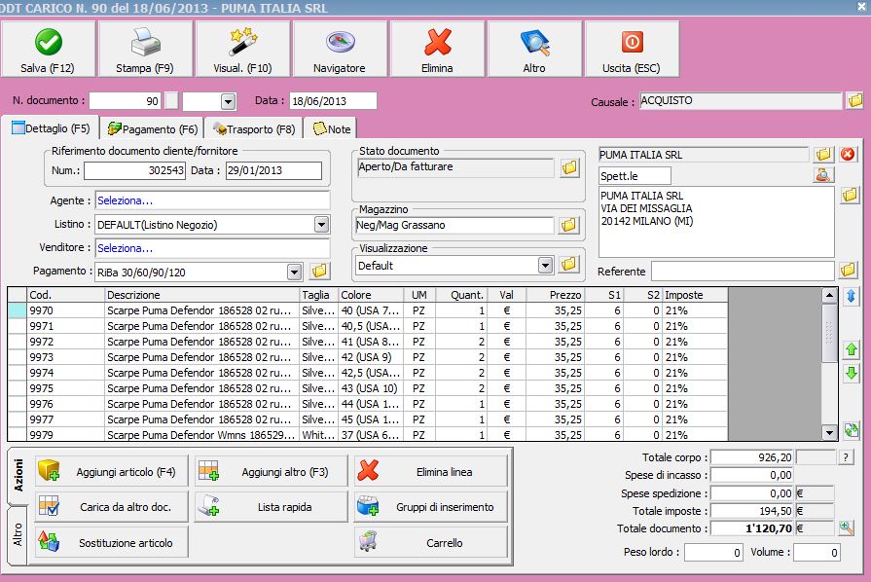Print using Stampa (F9) button

[x=145, y=49]
